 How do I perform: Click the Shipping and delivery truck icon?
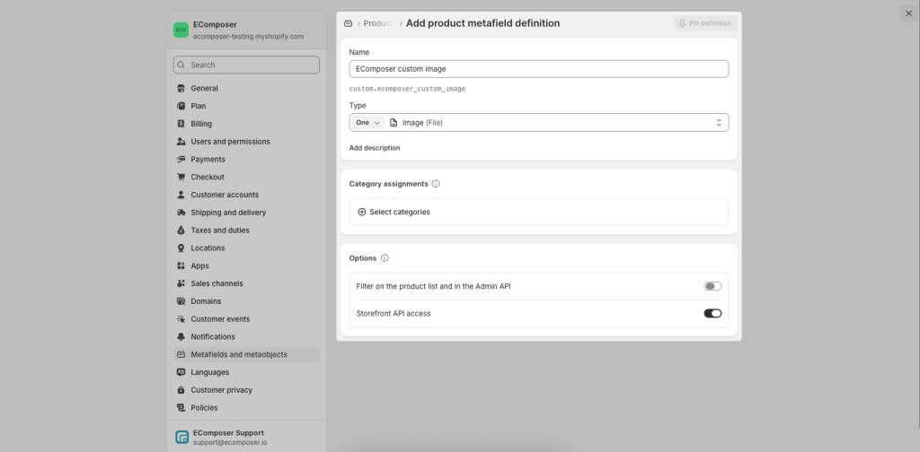click(181, 213)
